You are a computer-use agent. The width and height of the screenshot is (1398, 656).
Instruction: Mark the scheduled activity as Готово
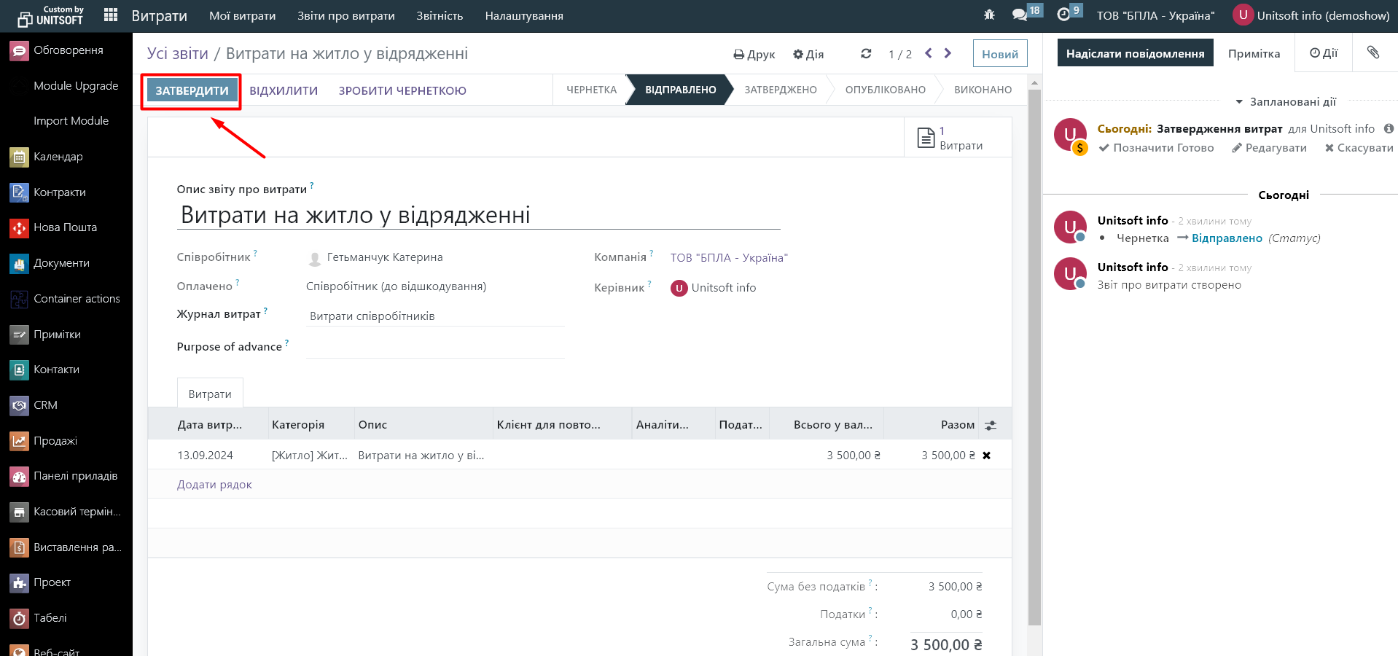1156,148
